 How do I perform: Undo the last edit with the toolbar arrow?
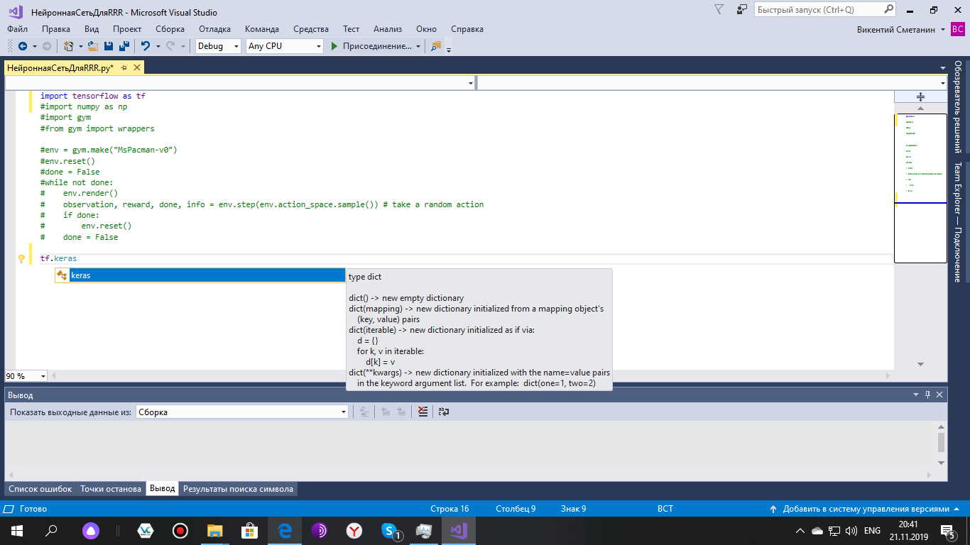coord(146,46)
